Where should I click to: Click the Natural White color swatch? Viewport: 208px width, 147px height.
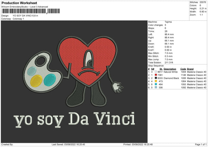pos(156,72)
